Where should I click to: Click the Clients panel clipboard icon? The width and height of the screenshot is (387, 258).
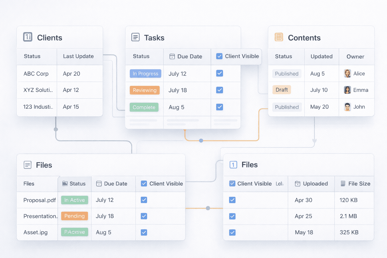(x=27, y=37)
